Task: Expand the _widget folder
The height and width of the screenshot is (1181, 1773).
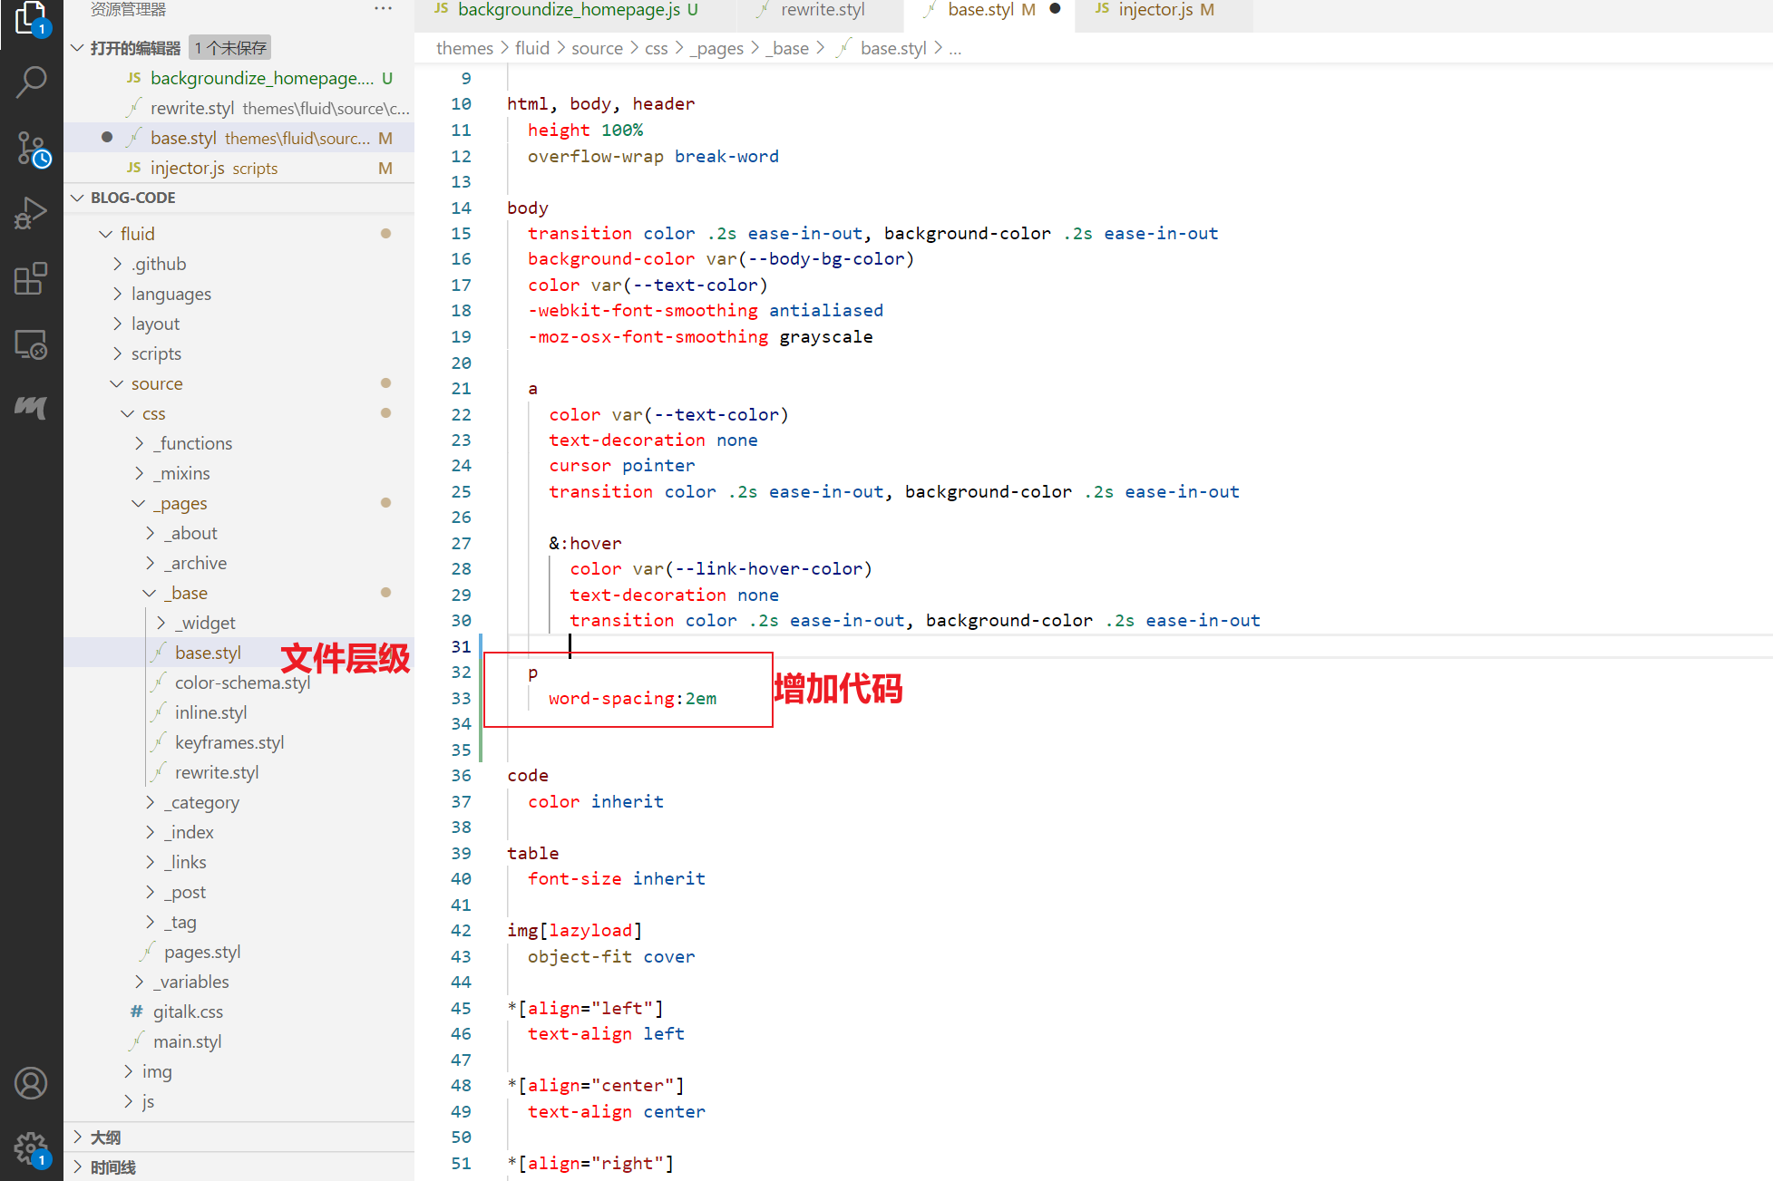Action: click(207, 623)
